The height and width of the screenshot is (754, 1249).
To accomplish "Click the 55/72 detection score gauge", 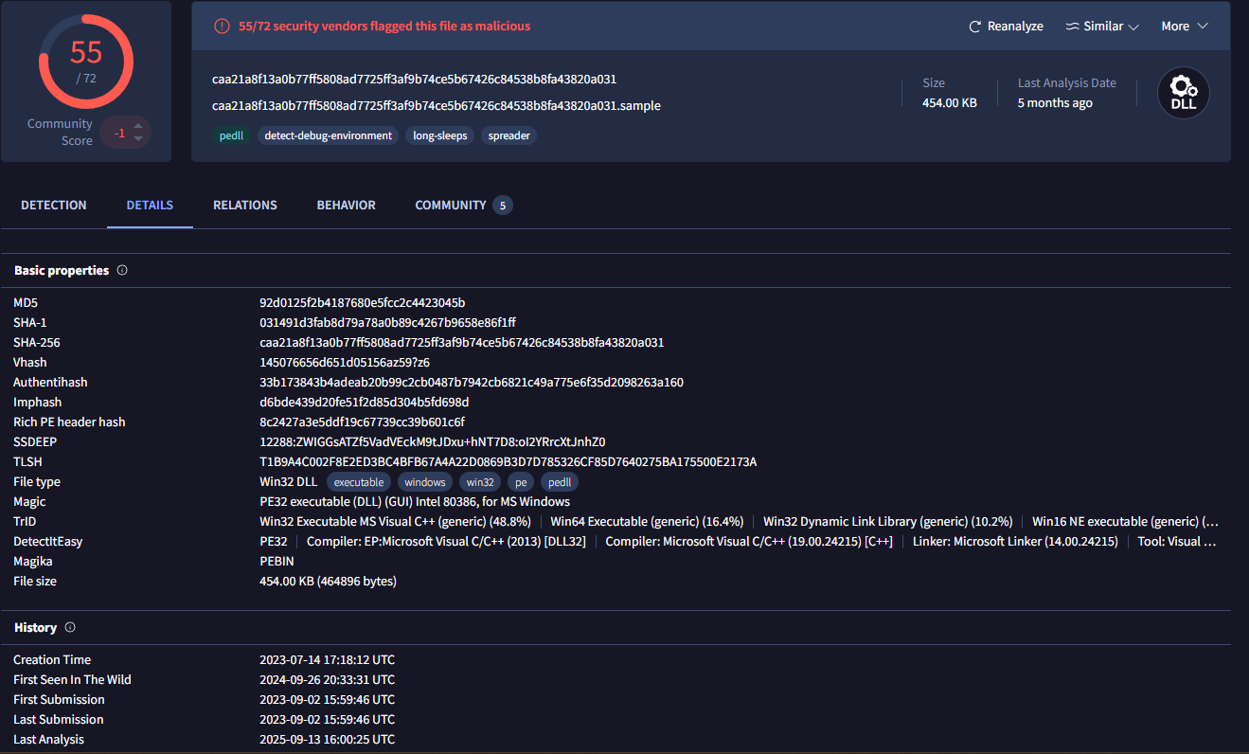I will [86, 61].
